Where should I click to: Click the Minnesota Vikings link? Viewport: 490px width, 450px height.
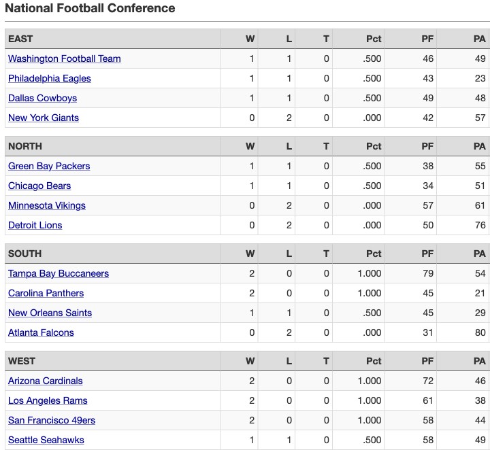tap(47, 205)
